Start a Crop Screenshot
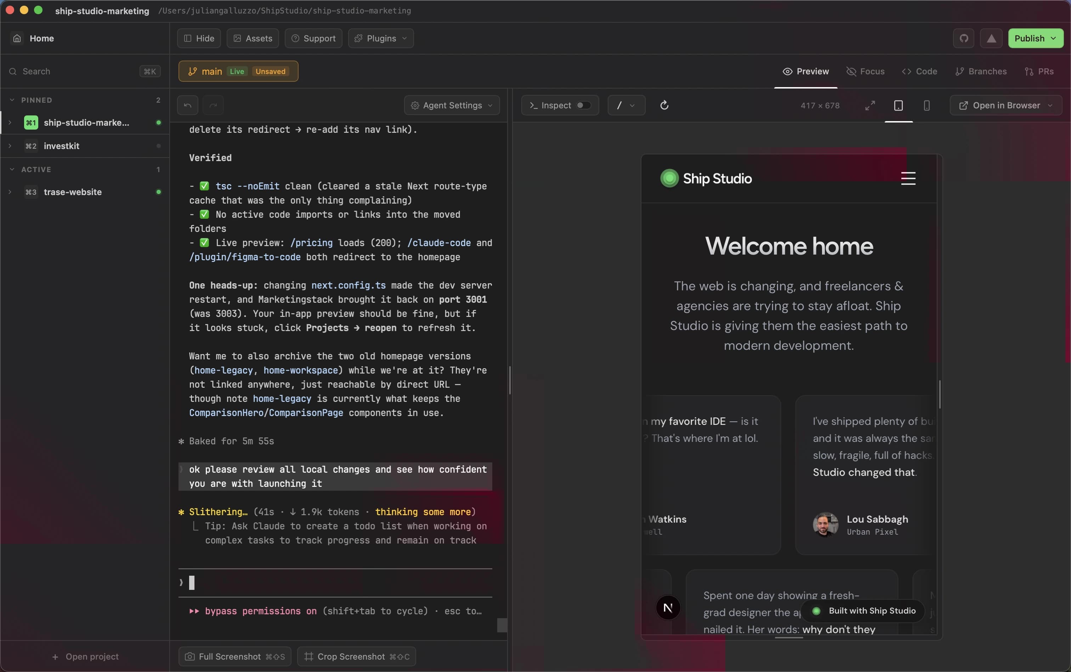 [x=357, y=656]
